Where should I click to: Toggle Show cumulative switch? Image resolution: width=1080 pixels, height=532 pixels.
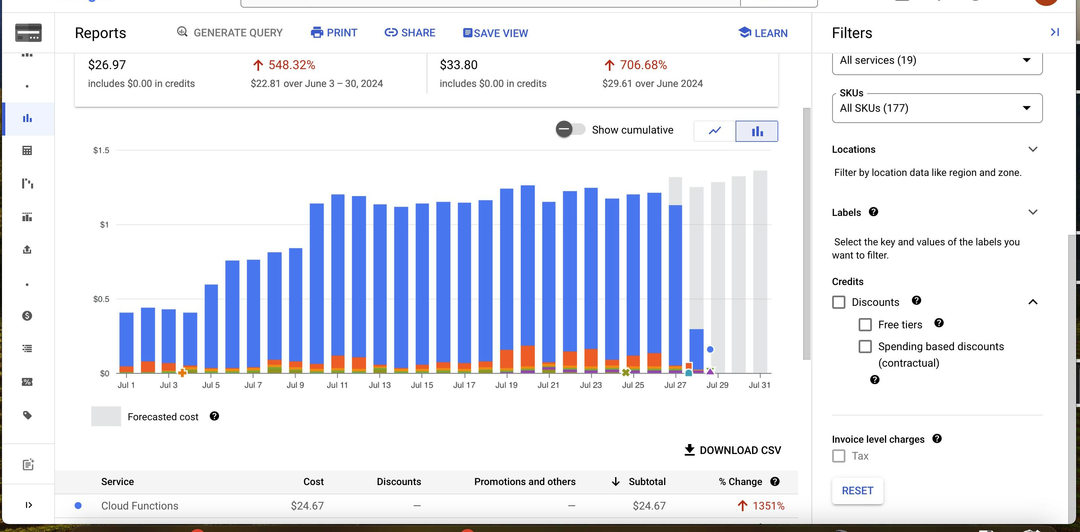(570, 129)
